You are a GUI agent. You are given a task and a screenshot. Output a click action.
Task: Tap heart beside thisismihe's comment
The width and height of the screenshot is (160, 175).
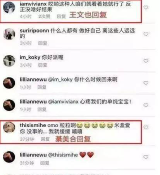(x=146, y=127)
